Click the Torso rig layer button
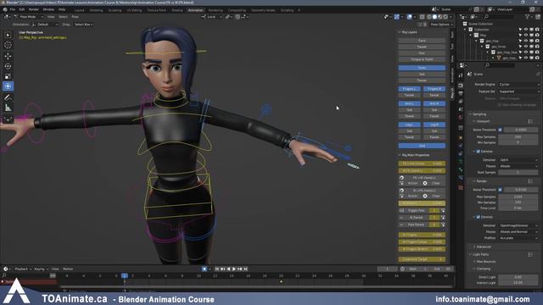Viewport: 543px width, 305px height. point(422,68)
